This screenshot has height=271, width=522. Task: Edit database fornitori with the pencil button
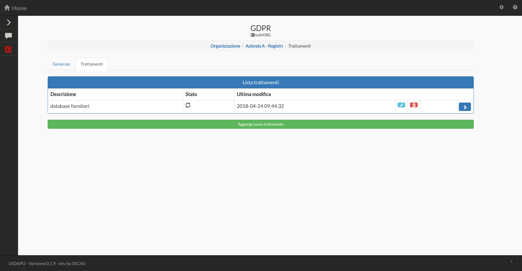pyautogui.click(x=401, y=105)
